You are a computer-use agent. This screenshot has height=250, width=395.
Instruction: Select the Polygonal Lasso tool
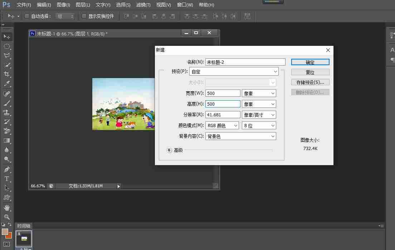tap(7, 56)
